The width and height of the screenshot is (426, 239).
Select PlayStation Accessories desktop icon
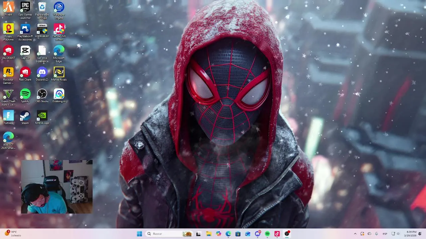click(25, 32)
